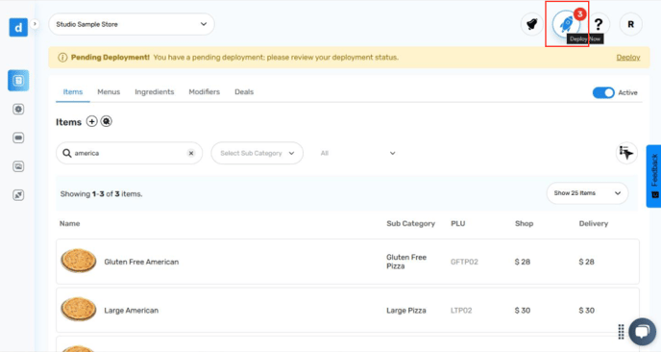Click the Sub Category column header
This screenshot has height=352, width=661.
tap(410, 224)
